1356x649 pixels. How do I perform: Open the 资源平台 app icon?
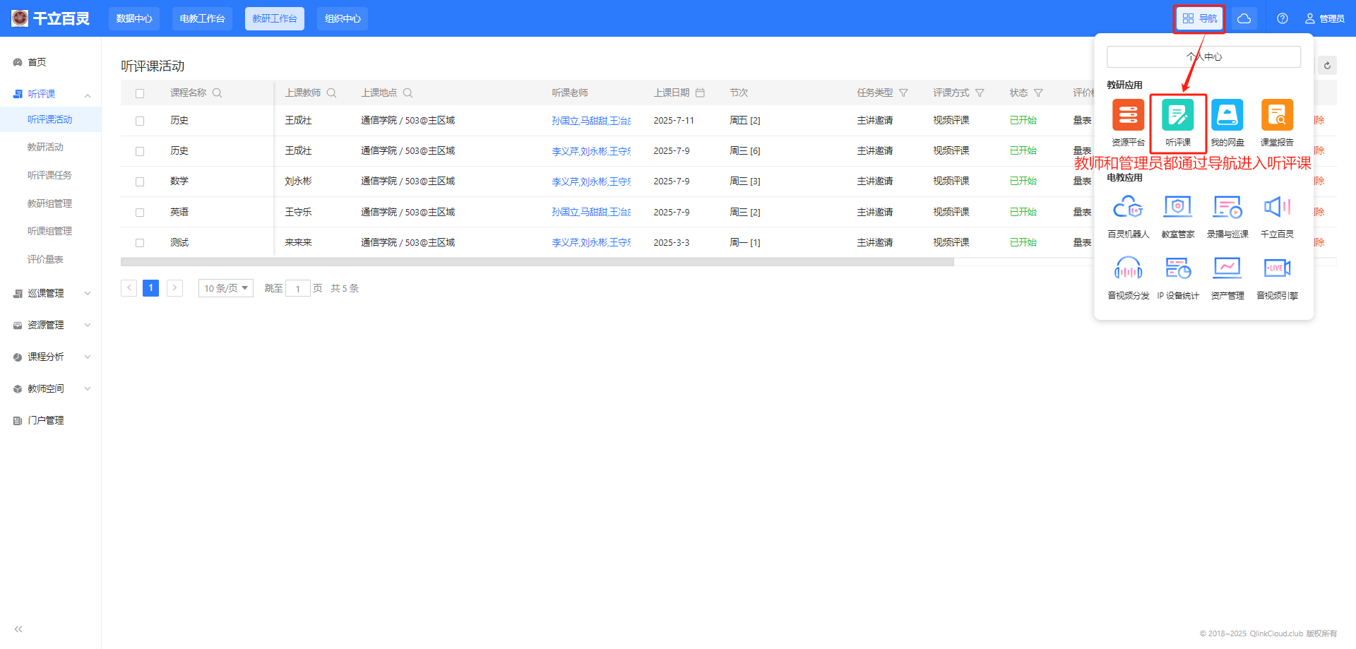(x=1128, y=115)
